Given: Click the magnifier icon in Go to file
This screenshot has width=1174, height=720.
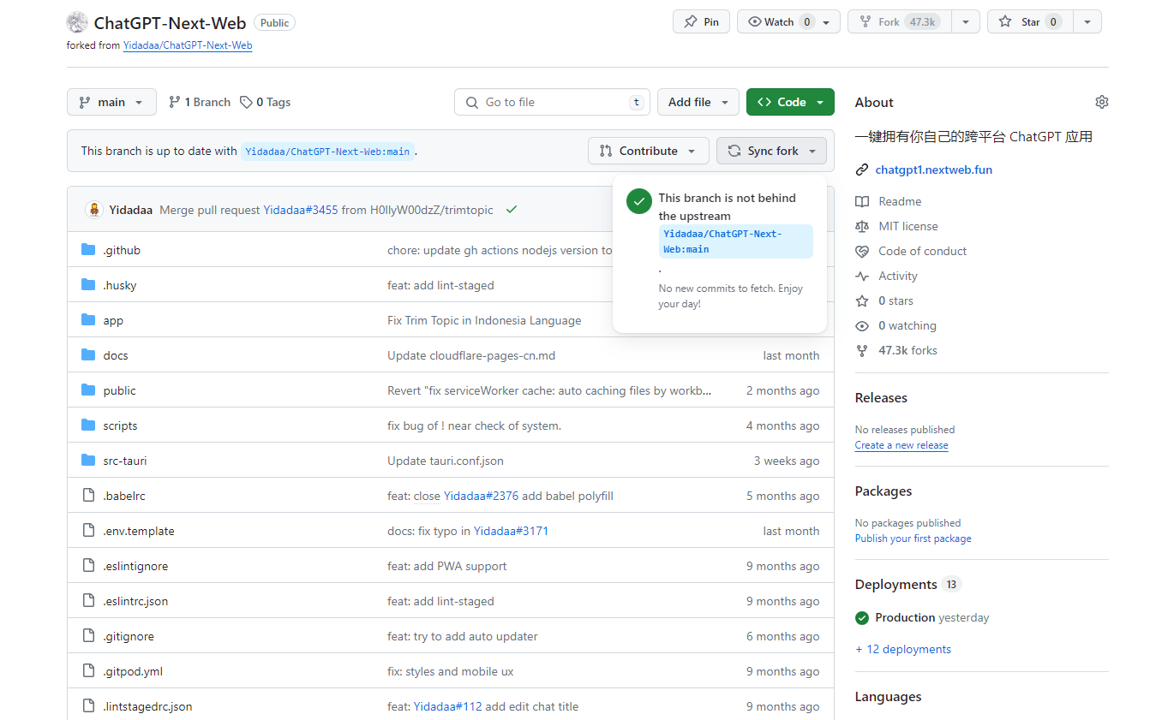Looking at the screenshot, I should pyautogui.click(x=472, y=102).
